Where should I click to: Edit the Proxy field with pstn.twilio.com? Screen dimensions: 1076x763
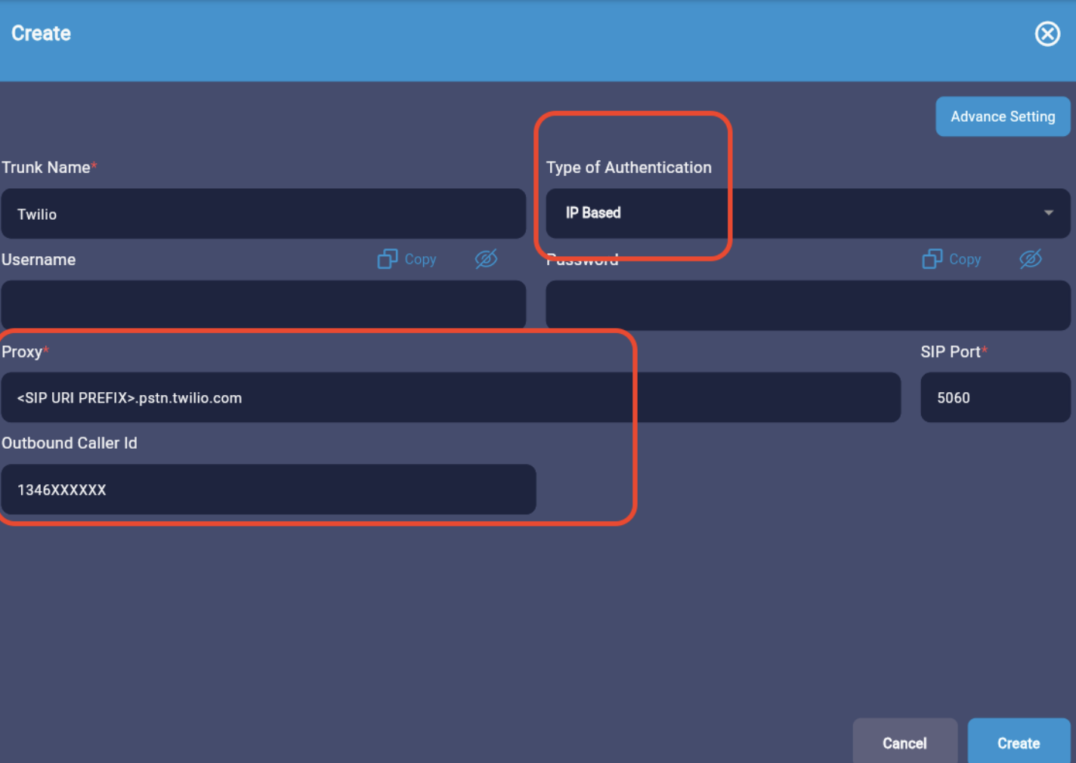tap(450, 397)
